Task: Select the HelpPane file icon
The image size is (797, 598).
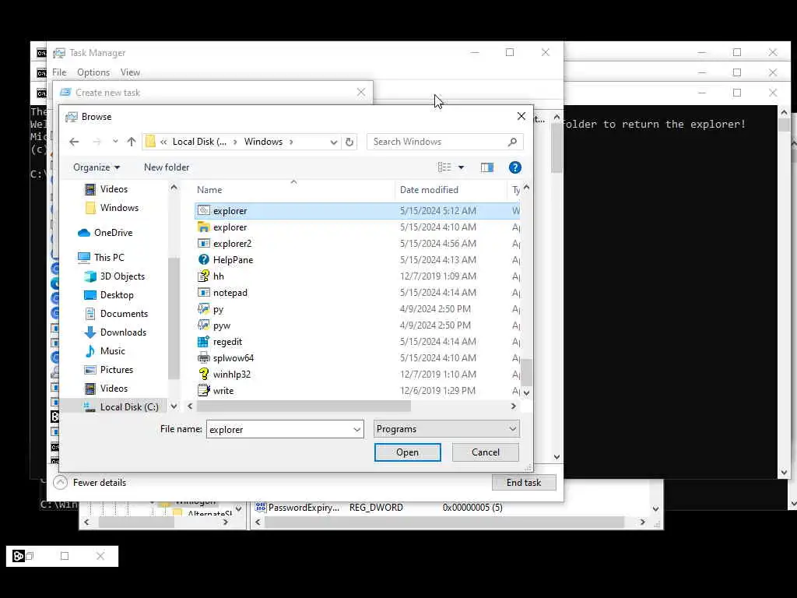Action: pyautogui.click(x=203, y=260)
